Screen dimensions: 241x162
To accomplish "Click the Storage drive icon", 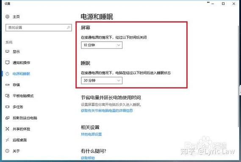I will (7, 85).
